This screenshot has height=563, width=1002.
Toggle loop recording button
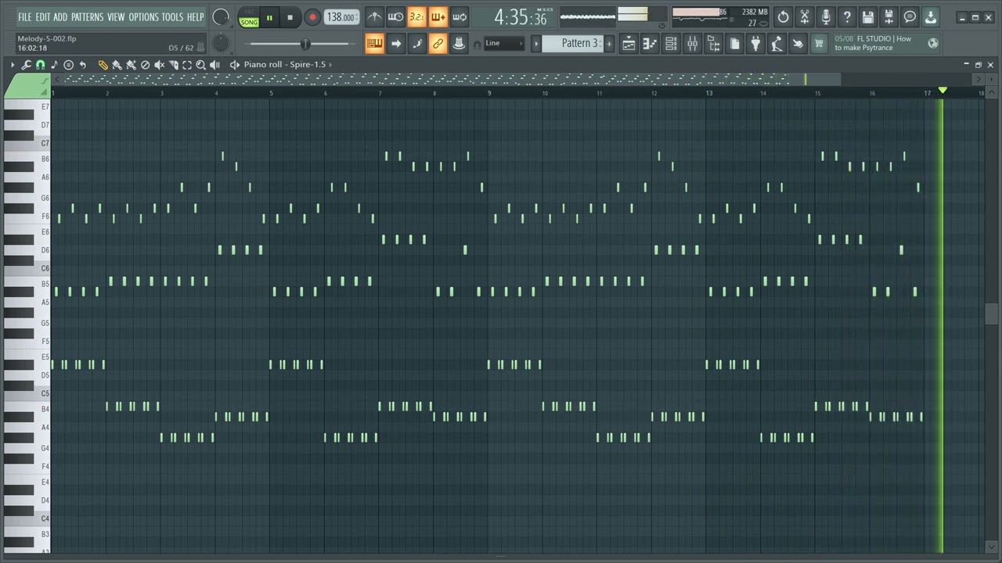point(460,17)
